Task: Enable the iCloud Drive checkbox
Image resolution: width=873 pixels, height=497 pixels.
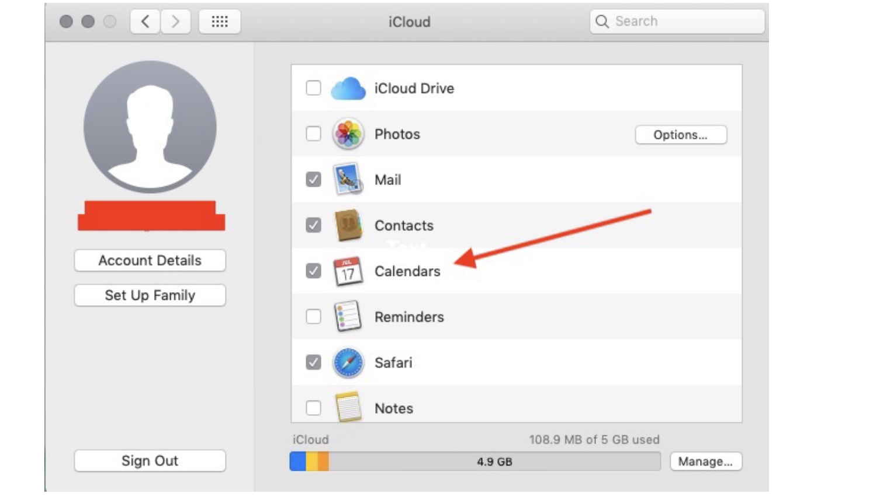Action: click(314, 88)
